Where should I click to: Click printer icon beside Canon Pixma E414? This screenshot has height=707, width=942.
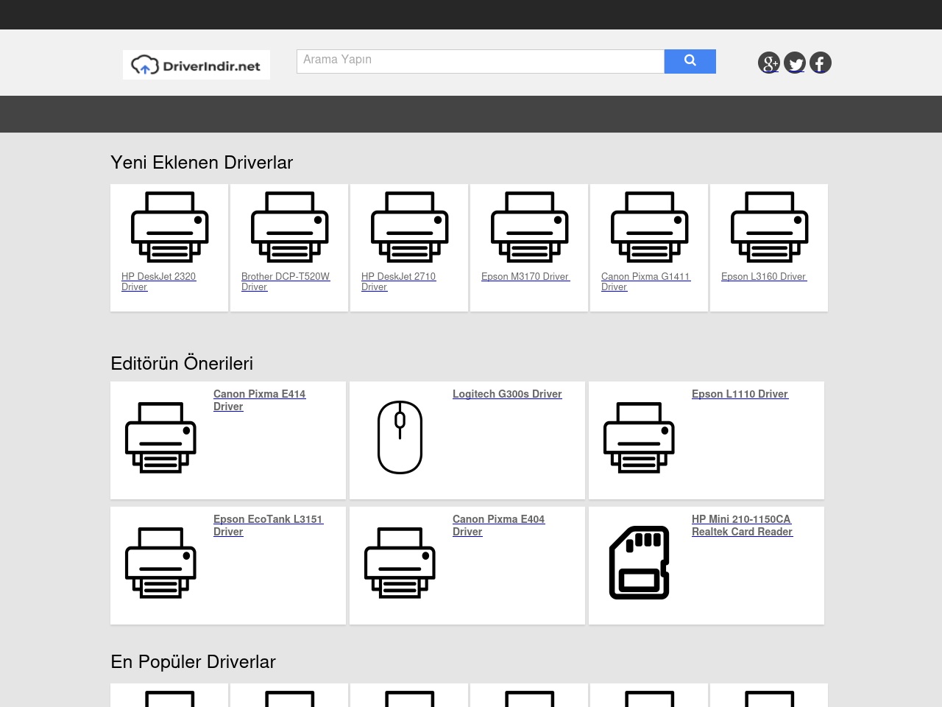[160, 437]
